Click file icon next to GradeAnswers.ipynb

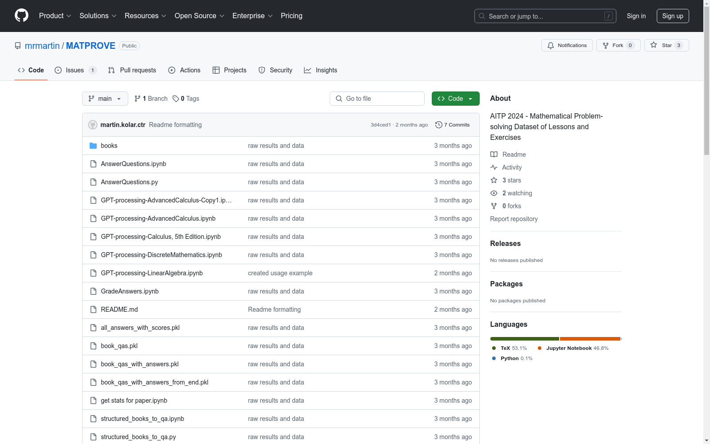[93, 291]
